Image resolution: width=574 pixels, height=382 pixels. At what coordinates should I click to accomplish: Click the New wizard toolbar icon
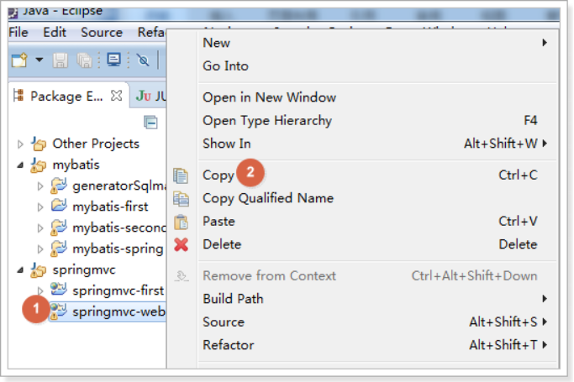pos(19,60)
